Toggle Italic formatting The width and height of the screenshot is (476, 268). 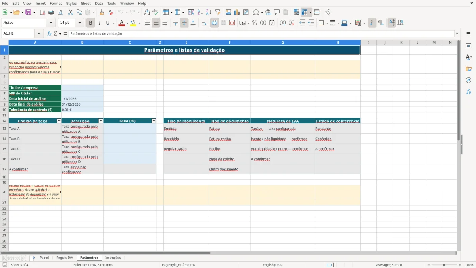click(x=100, y=23)
